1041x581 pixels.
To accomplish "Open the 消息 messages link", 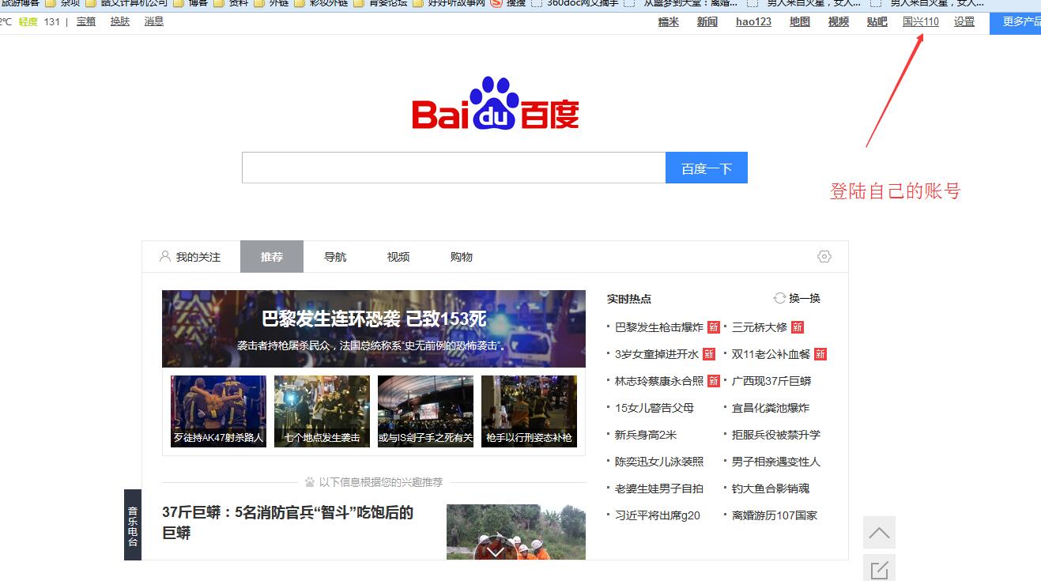I will point(154,21).
